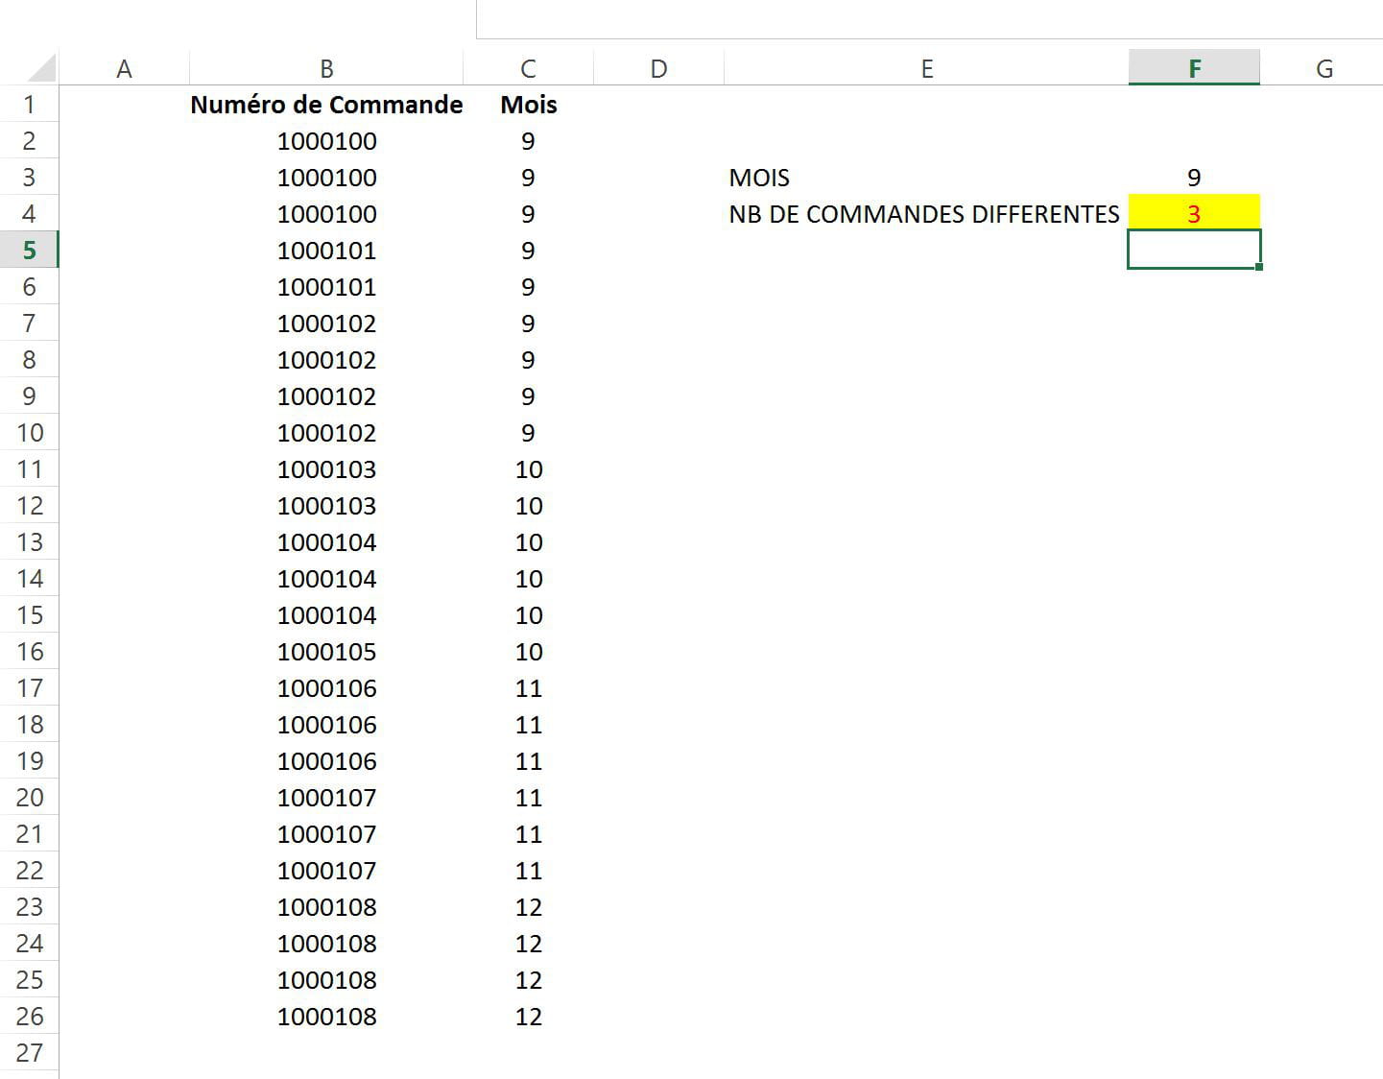Click column header E
This screenshot has height=1079, width=1383.
[926, 68]
